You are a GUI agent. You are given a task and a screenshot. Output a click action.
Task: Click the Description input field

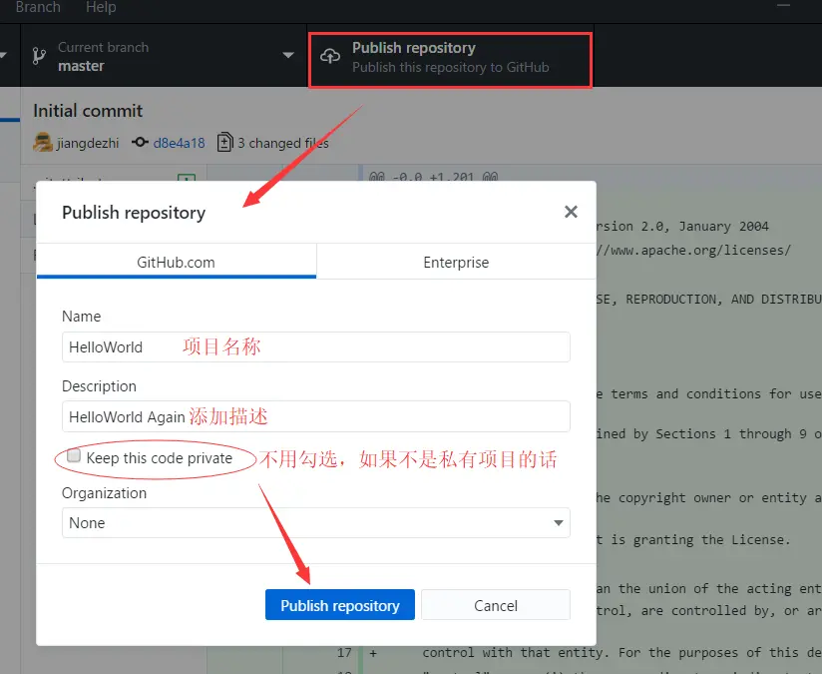316,416
